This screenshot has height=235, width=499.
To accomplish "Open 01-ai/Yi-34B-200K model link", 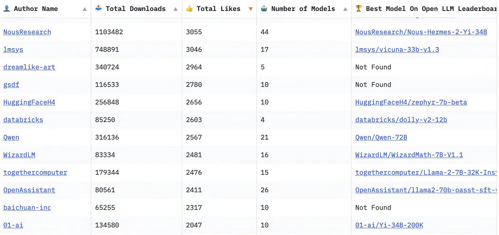I will pos(389,225).
